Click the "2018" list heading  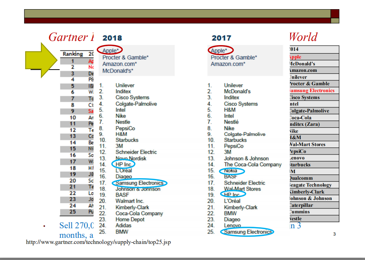[x=112, y=38]
